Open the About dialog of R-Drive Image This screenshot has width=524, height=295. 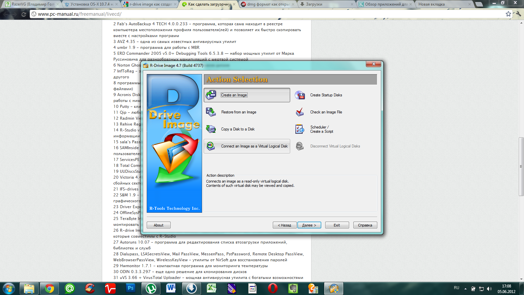(159, 225)
